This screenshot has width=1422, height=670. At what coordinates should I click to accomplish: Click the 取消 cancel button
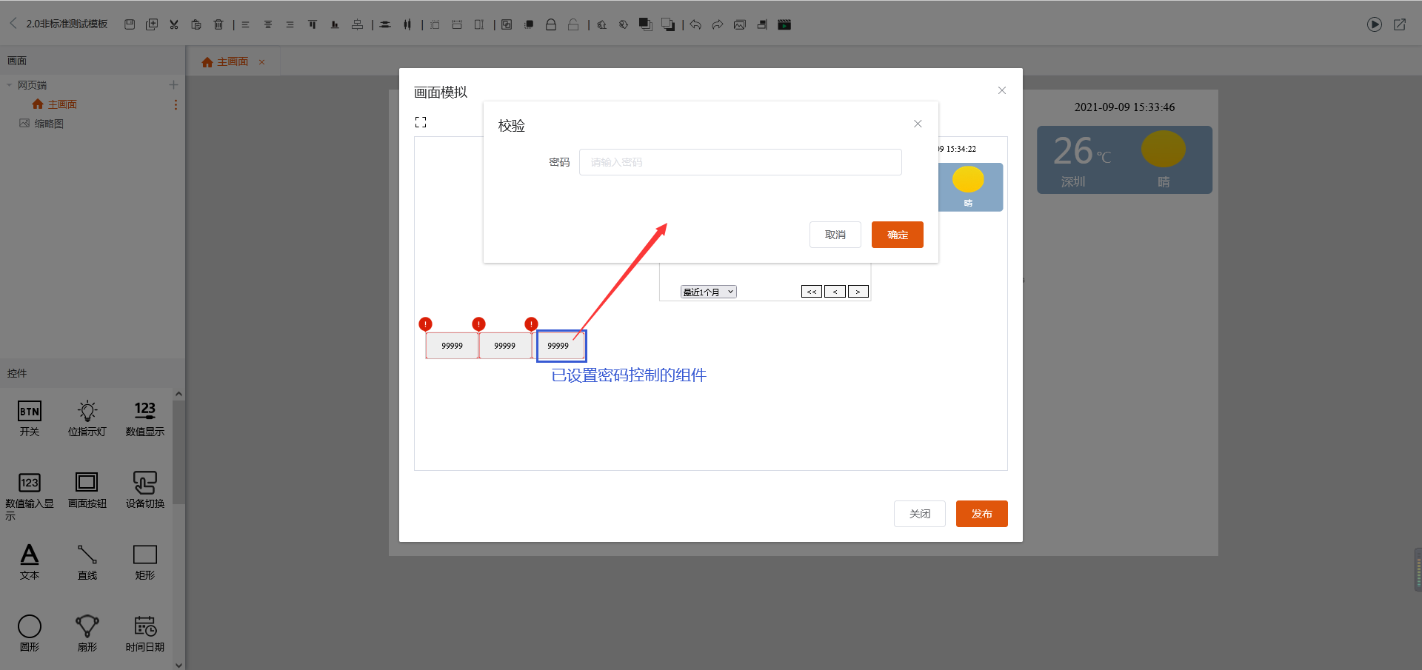[835, 235]
